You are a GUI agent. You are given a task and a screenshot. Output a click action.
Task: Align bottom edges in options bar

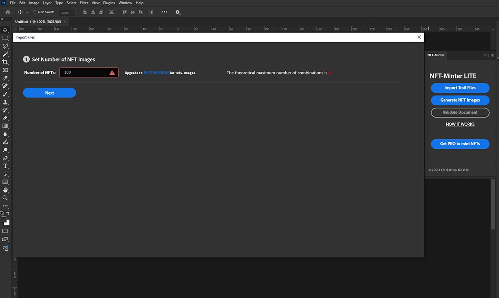[x=141, y=12]
